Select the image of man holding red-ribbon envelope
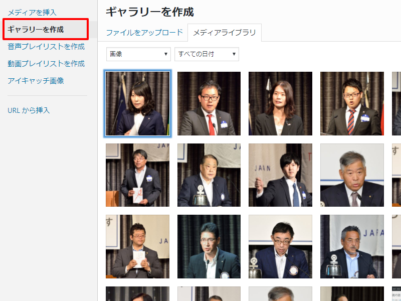This screenshot has width=401, height=301. click(x=137, y=175)
